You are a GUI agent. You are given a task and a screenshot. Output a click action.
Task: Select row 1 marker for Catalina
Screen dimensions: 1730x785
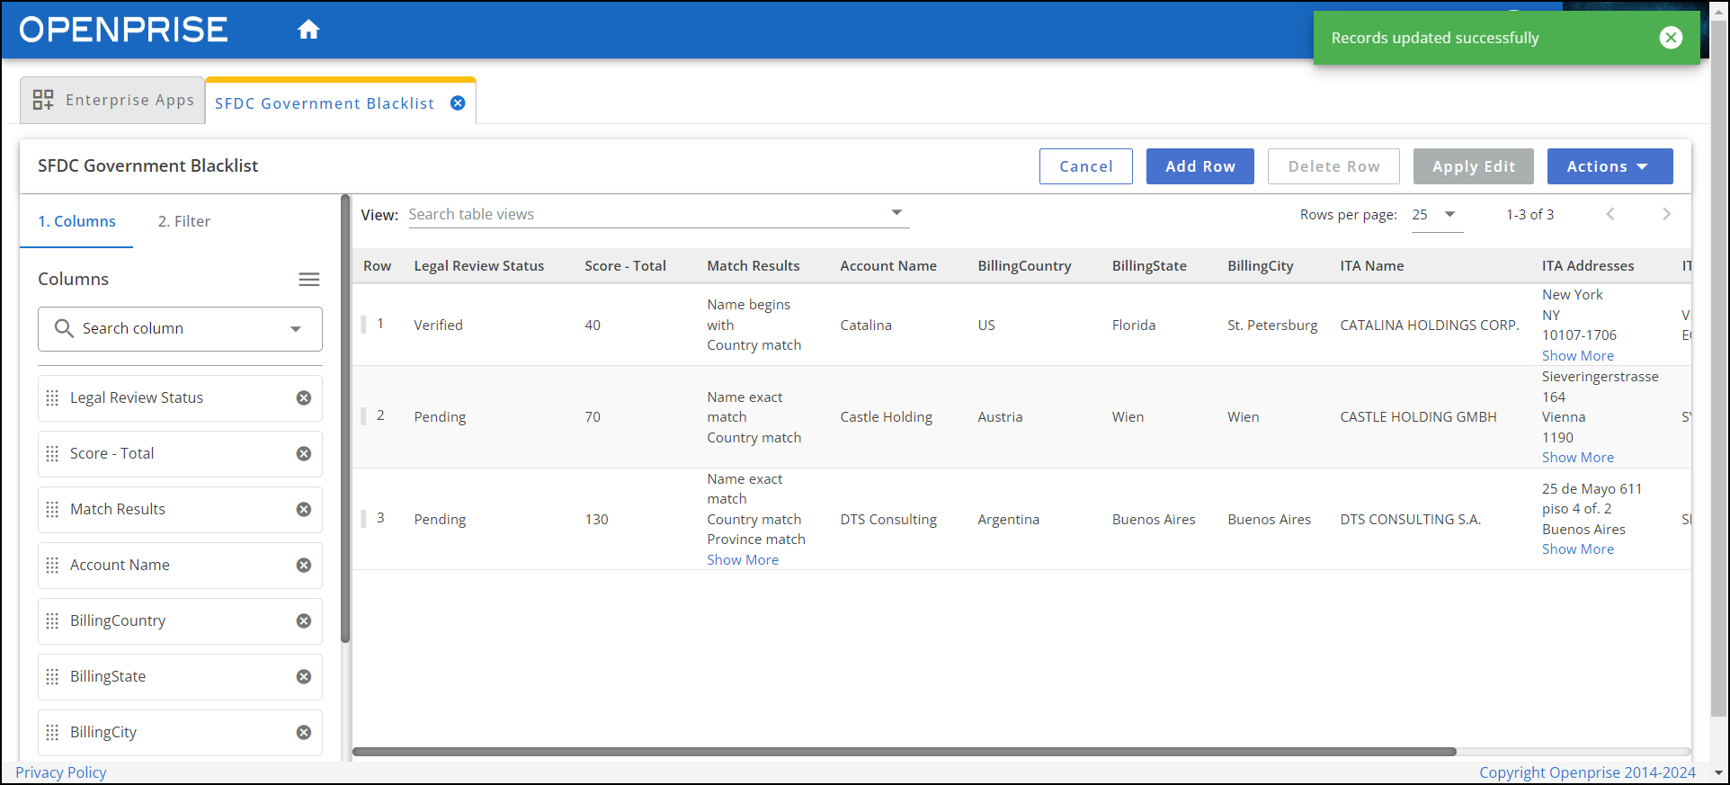tap(364, 325)
